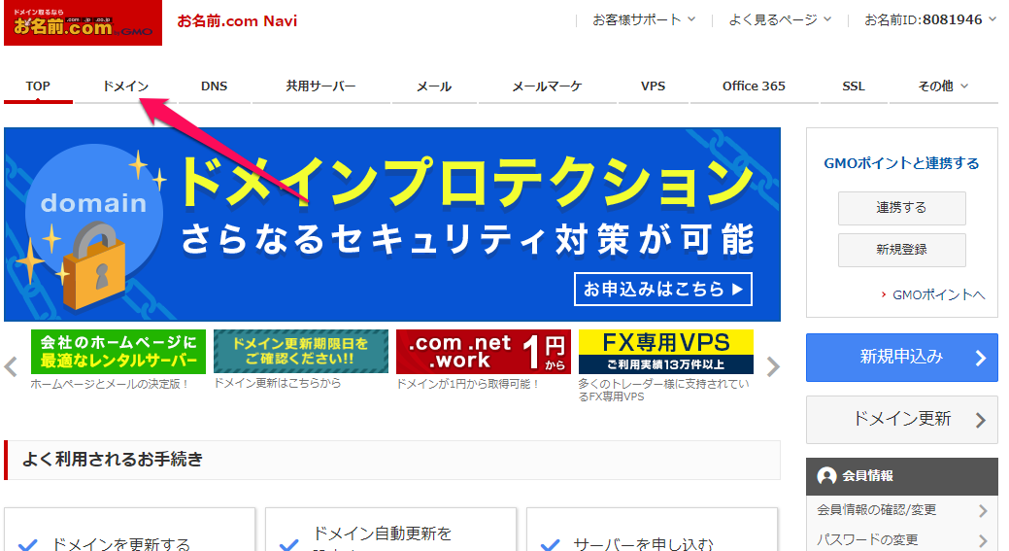Screen dimensions: 1009x551
Task: Click the お名前.com logo
Action: coord(83,23)
